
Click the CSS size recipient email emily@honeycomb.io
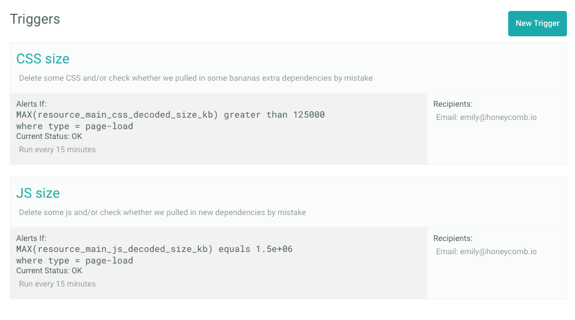pyautogui.click(x=486, y=117)
